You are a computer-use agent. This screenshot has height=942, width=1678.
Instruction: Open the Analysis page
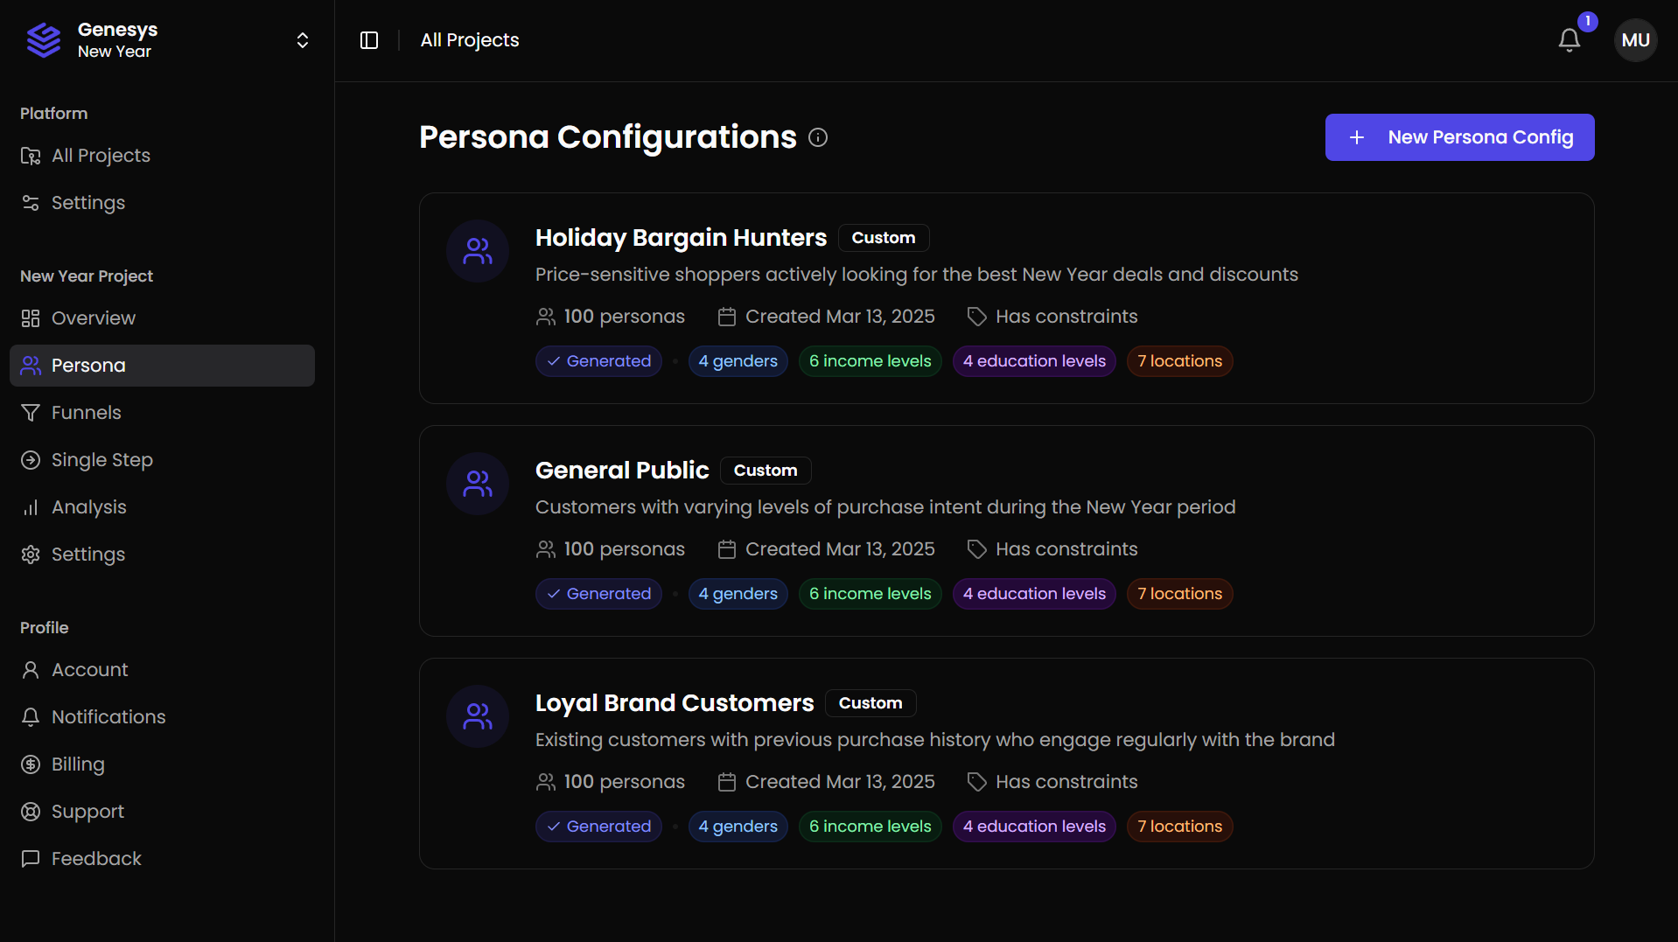coord(162,507)
